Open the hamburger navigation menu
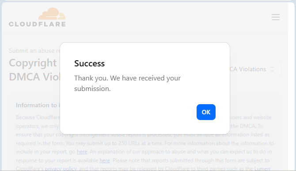 click(276, 17)
